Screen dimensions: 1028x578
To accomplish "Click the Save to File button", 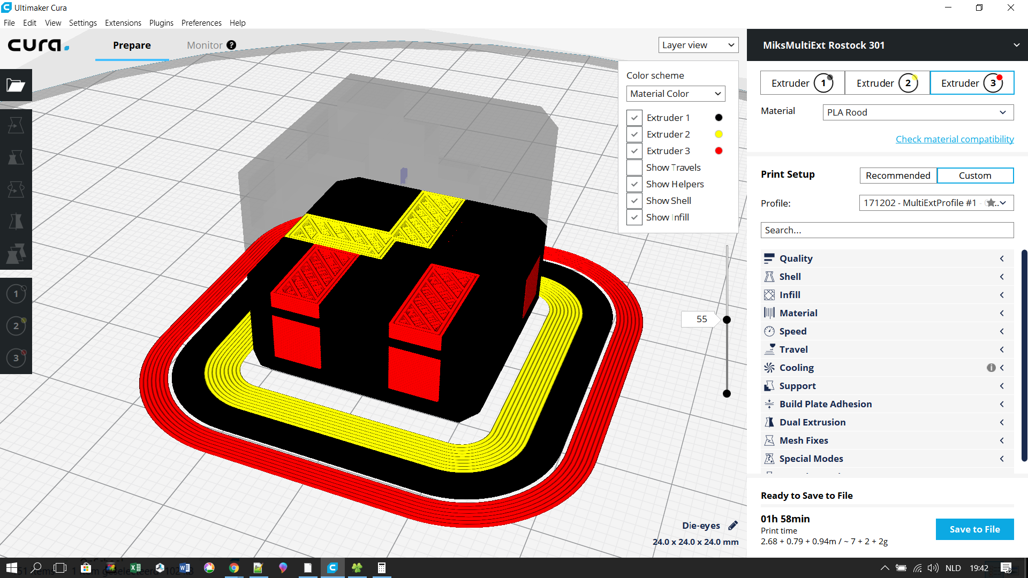I will click(974, 529).
